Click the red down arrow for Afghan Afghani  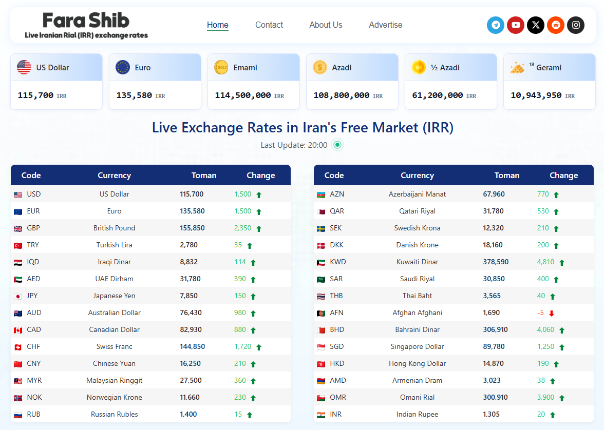click(552, 313)
